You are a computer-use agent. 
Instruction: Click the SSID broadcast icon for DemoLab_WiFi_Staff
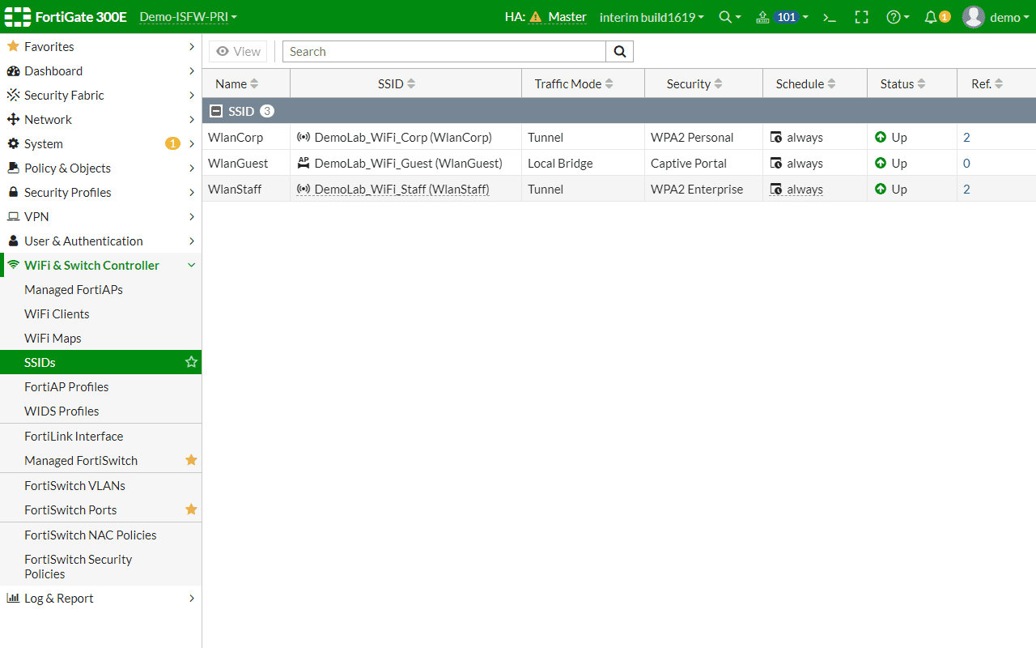click(x=304, y=190)
